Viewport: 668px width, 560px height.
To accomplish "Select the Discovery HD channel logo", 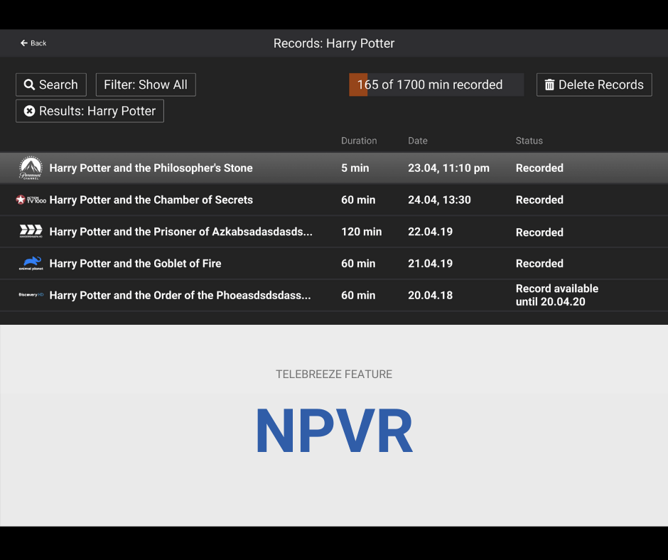I will tap(31, 295).
